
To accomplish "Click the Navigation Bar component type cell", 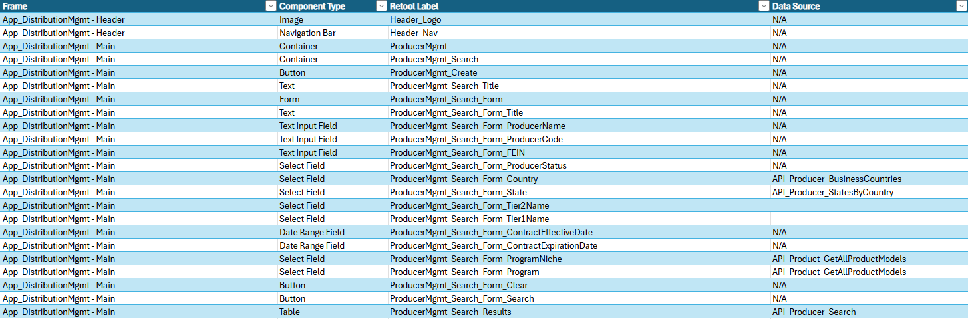I will pyautogui.click(x=332, y=33).
